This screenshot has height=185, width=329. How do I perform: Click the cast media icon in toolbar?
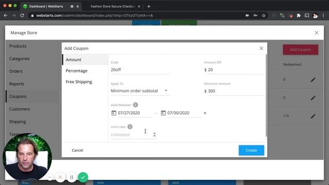[307, 15]
